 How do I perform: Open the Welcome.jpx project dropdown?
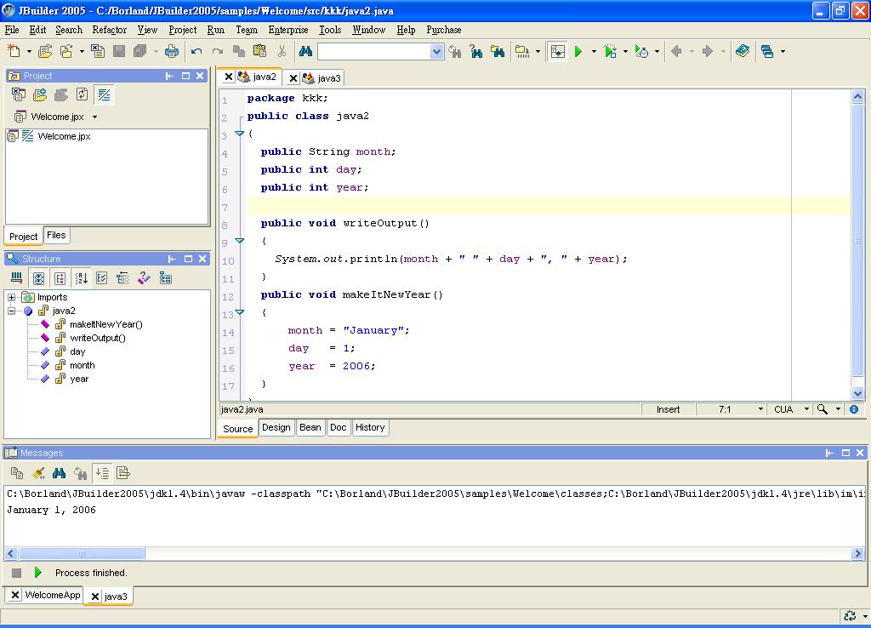[x=95, y=117]
